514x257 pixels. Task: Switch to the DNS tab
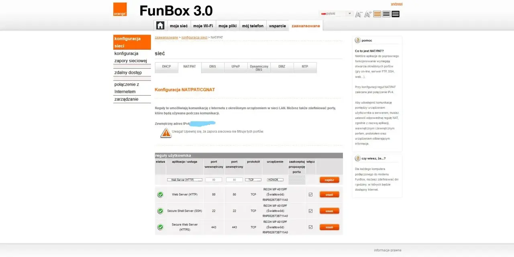tap(212, 67)
